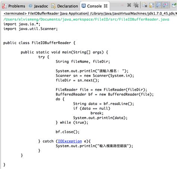Click the Console monitor icon
177x169 pixels.
point(84,6)
